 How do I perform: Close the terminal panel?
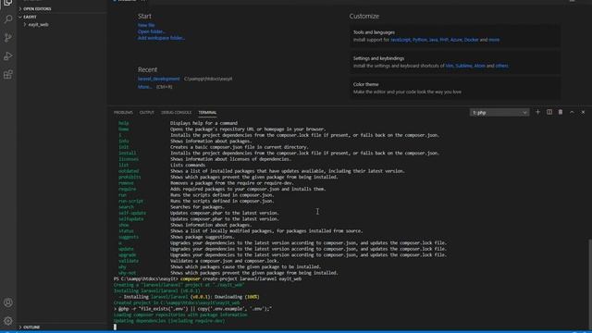(583, 112)
